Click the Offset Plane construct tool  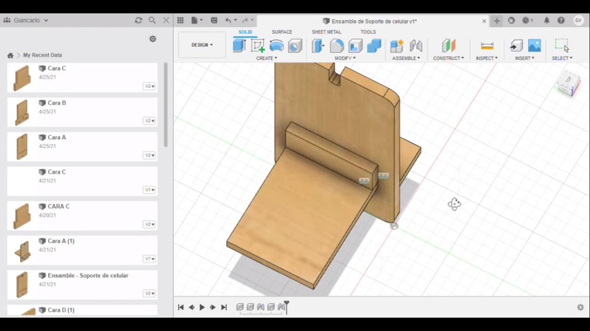pos(448,46)
